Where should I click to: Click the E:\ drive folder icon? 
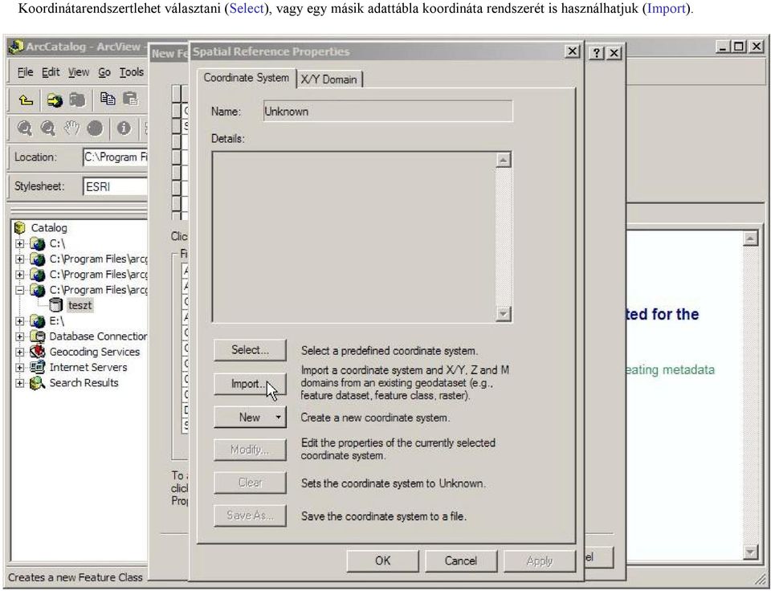click(38, 321)
